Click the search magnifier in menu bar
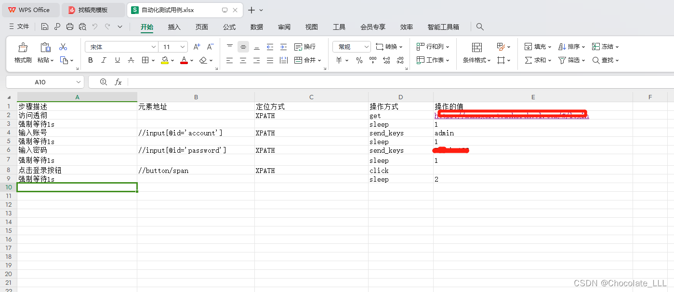Screen dimensions: 674x292 (480, 27)
